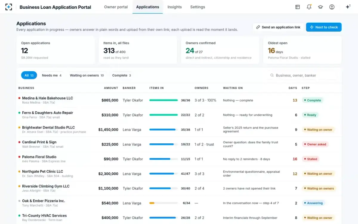Open Ferro & Daughters Auto Repair application
The height and width of the screenshot is (224, 358).
click(x=47, y=113)
